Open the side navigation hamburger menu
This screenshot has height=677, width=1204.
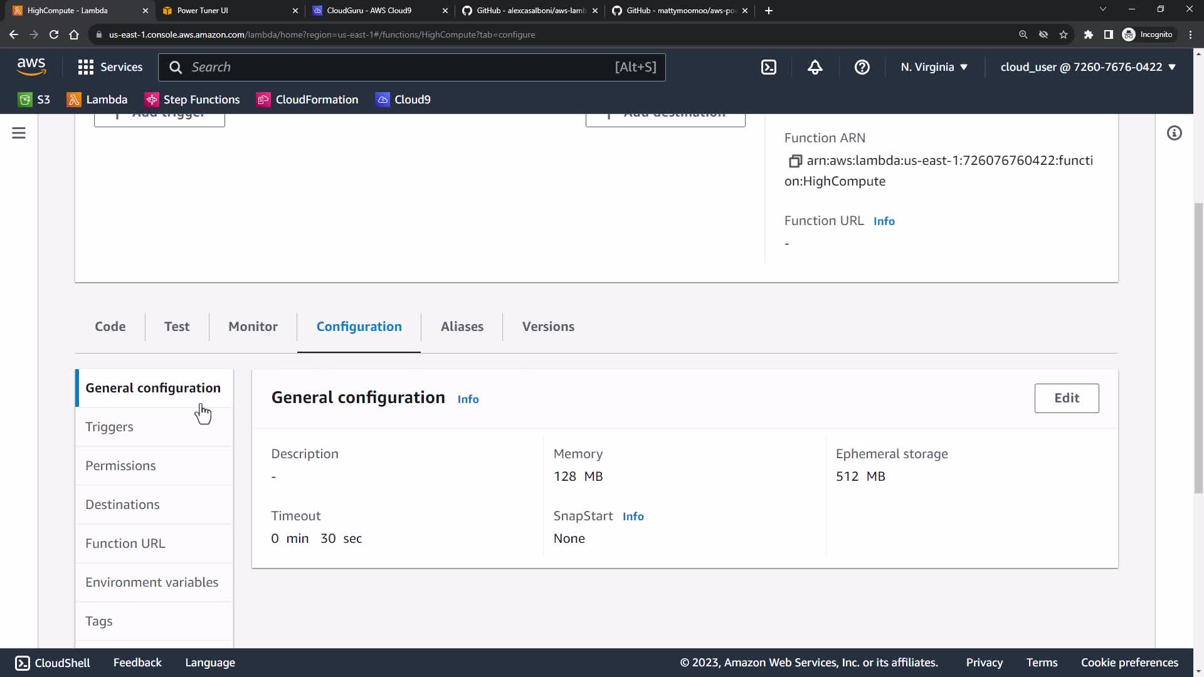pos(19,133)
